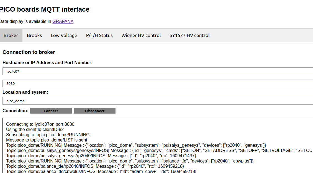The height and width of the screenshot is (173, 313).
Task: Click the 'Subscribing to topic' log line
Action: click(48, 135)
